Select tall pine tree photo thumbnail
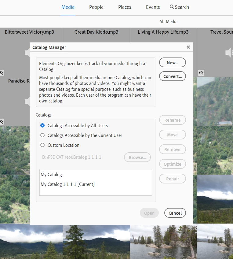The height and width of the screenshot is (259, 233). coord(96,242)
